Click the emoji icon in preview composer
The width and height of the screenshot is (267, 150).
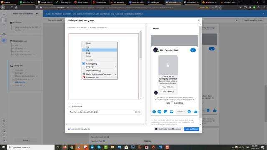189,112
